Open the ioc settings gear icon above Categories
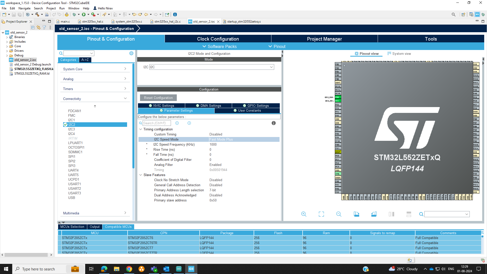The height and width of the screenshot is (274, 487). 131,53
